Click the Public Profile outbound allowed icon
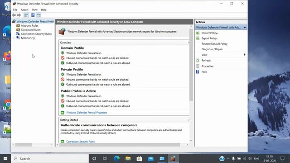Viewport: 290px width, 163px height. 63,106
